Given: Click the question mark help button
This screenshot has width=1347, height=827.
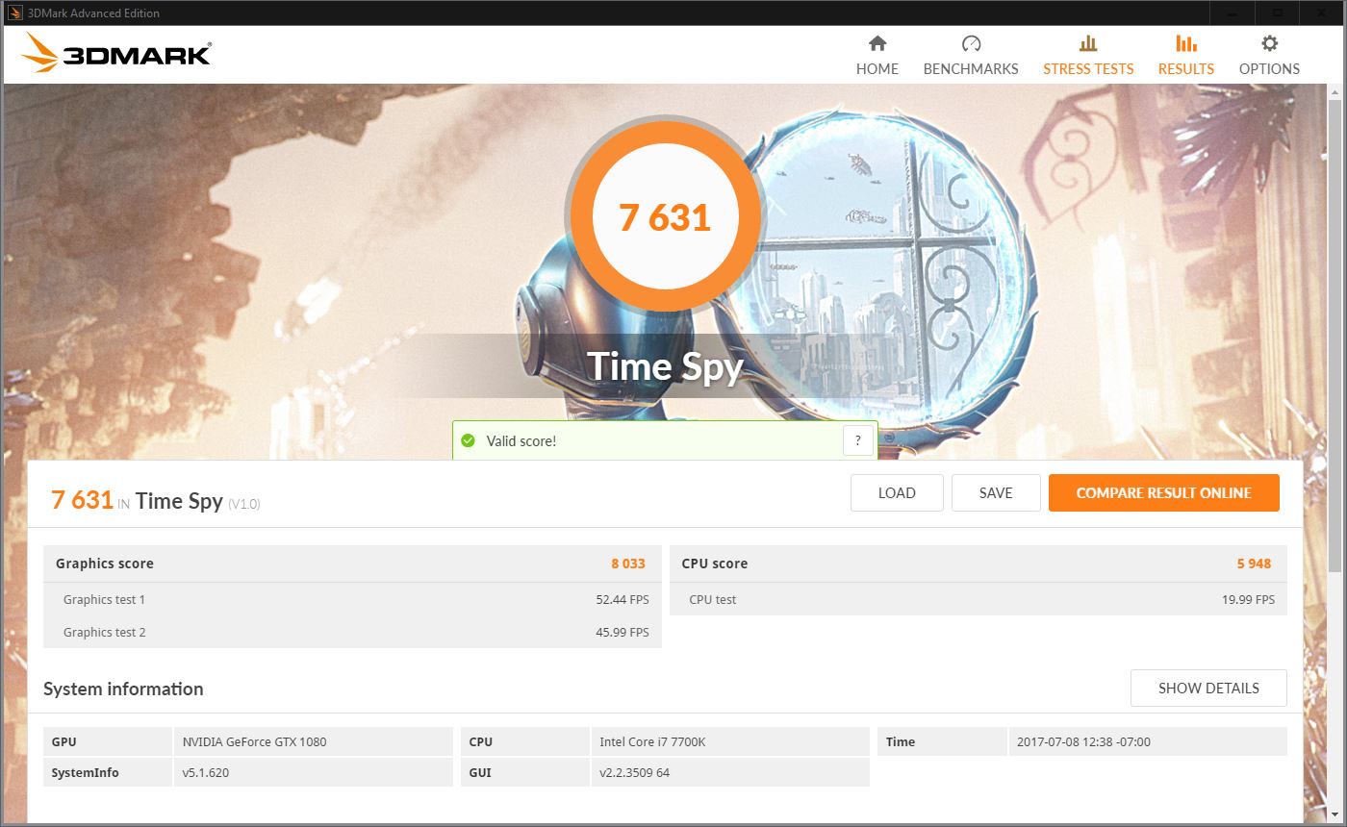Looking at the screenshot, I should [857, 440].
